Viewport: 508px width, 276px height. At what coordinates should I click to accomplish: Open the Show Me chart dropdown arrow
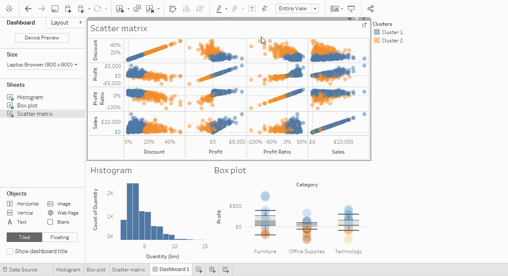[x=342, y=9]
